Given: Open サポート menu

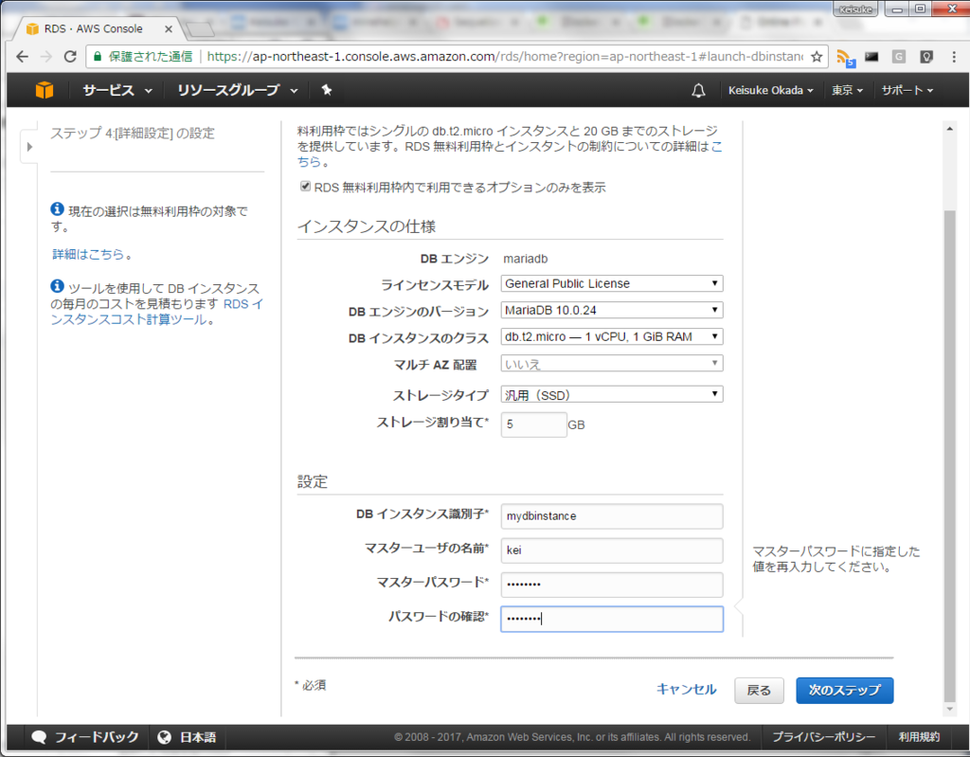Looking at the screenshot, I should (x=907, y=90).
